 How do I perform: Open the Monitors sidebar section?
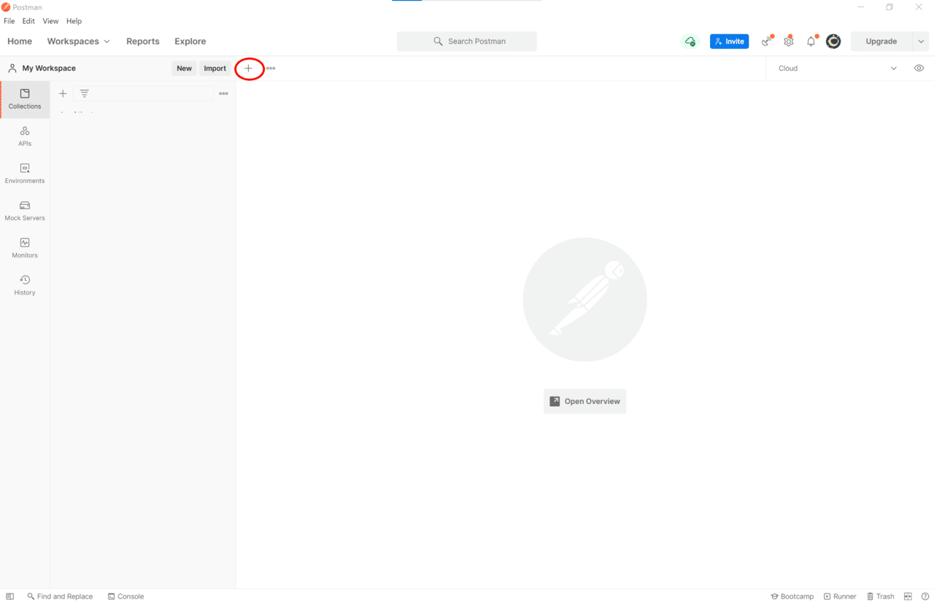[x=25, y=248]
